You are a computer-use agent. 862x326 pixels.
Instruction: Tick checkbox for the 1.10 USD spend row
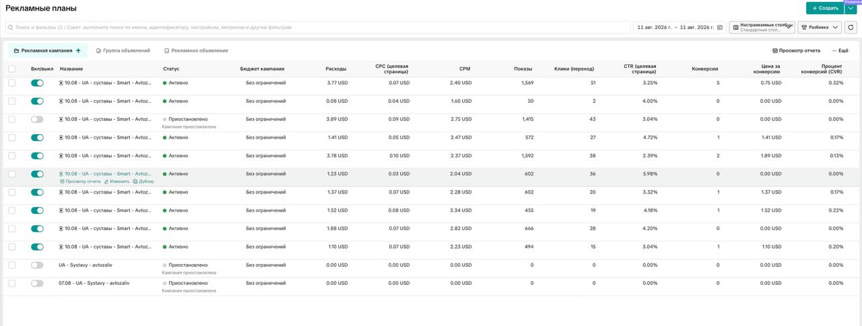point(11,247)
